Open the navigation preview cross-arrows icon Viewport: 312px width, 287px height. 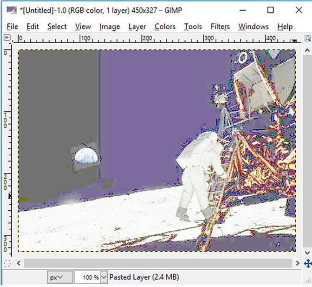tap(308, 263)
